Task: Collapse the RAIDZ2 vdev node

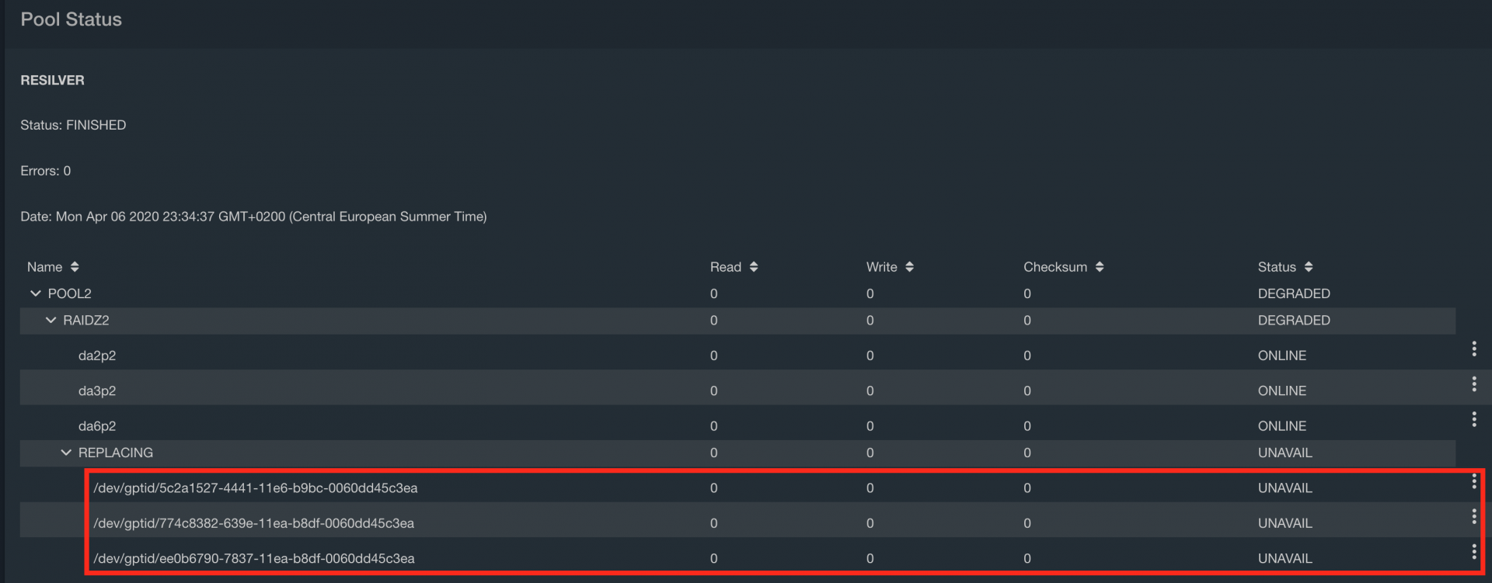Action: (x=51, y=321)
